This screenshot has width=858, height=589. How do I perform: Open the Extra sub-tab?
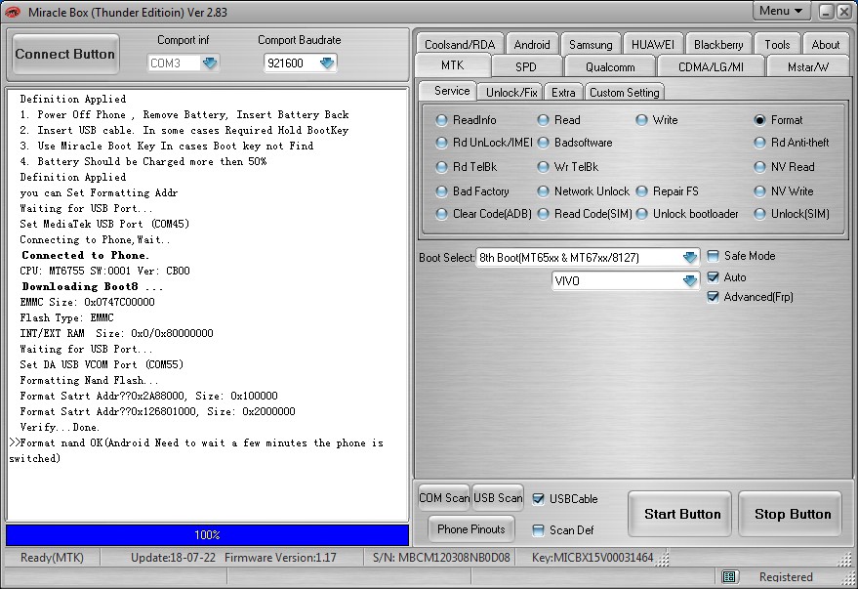(563, 92)
